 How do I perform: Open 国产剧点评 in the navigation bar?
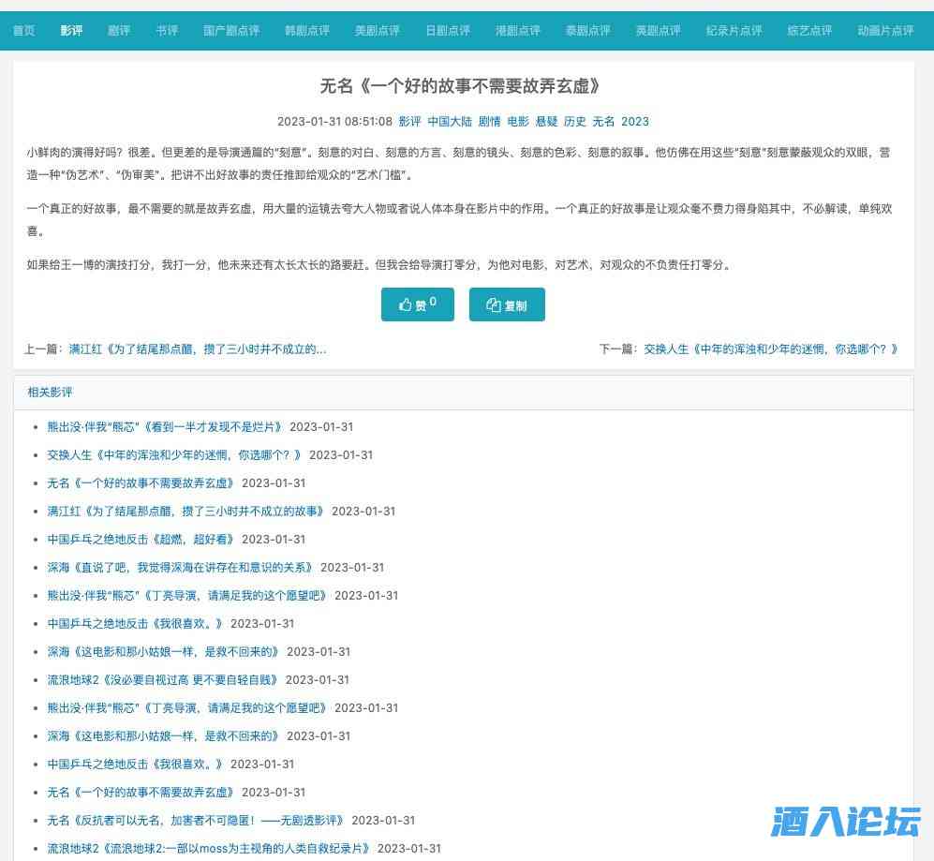tap(231, 30)
